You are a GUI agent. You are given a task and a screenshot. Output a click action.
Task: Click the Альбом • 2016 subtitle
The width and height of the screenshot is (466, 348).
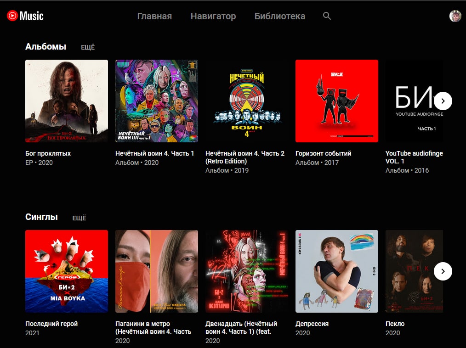pyautogui.click(x=407, y=170)
